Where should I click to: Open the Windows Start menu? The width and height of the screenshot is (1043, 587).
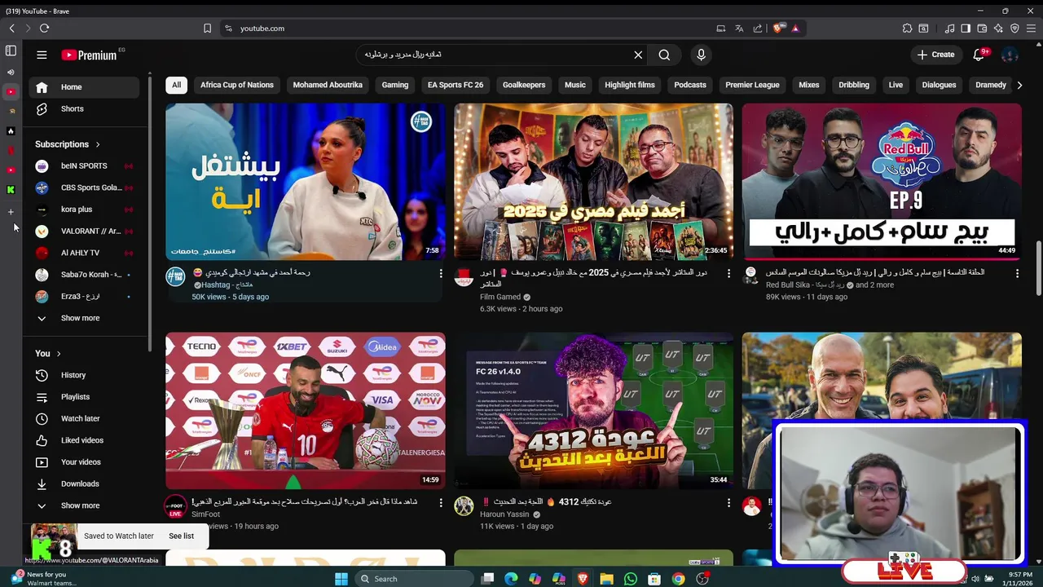tap(341, 579)
